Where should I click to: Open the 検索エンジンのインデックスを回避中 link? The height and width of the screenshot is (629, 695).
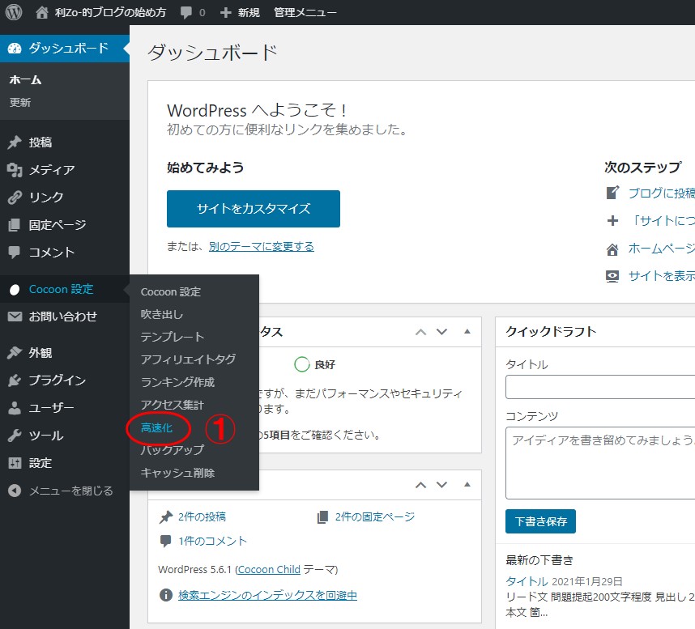267,595
